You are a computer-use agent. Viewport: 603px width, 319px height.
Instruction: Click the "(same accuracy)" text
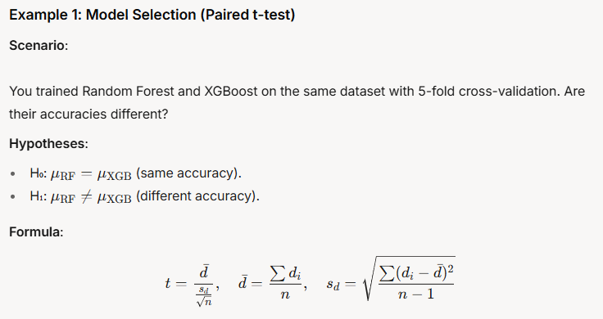(188, 173)
